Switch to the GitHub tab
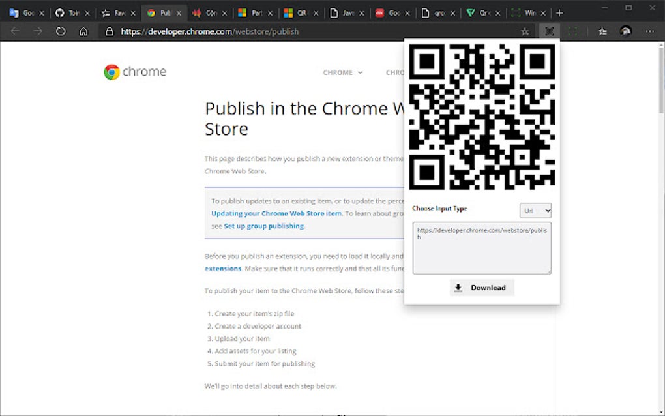The width and height of the screenshot is (665, 416). pyautogui.click(x=72, y=13)
